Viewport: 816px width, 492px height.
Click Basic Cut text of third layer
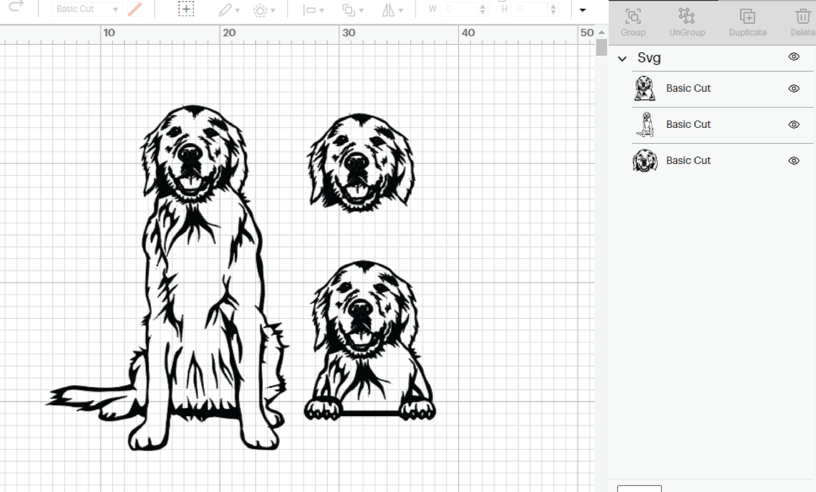[688, 160]
